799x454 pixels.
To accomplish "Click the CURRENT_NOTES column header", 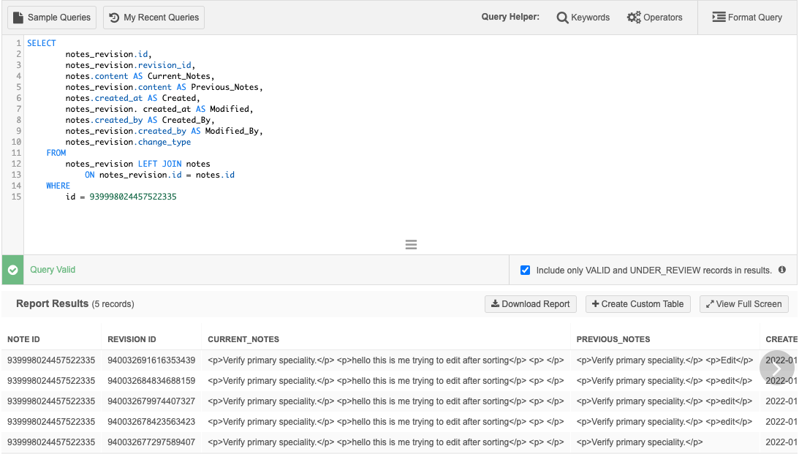I will coord(243,339).
